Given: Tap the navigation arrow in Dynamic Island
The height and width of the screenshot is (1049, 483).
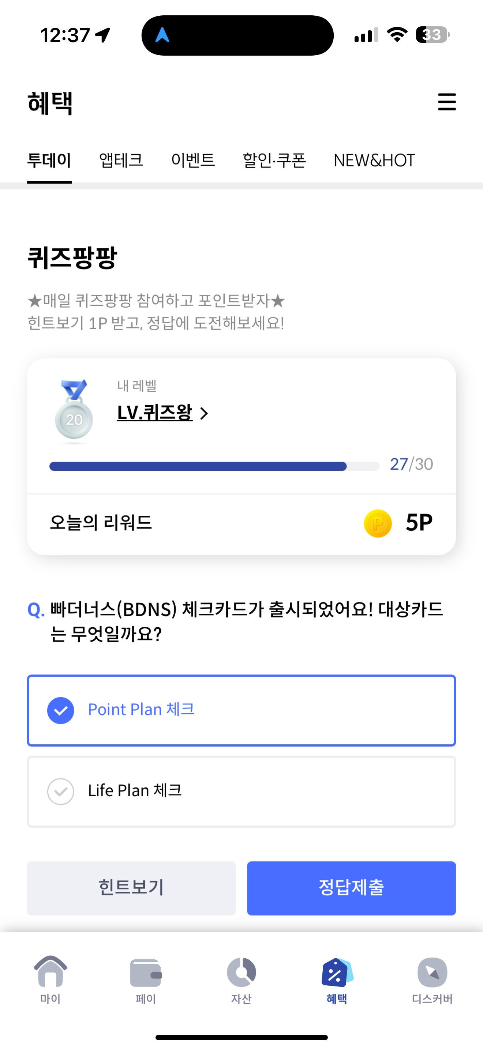Looking at the screenshot, I should 162,35.
